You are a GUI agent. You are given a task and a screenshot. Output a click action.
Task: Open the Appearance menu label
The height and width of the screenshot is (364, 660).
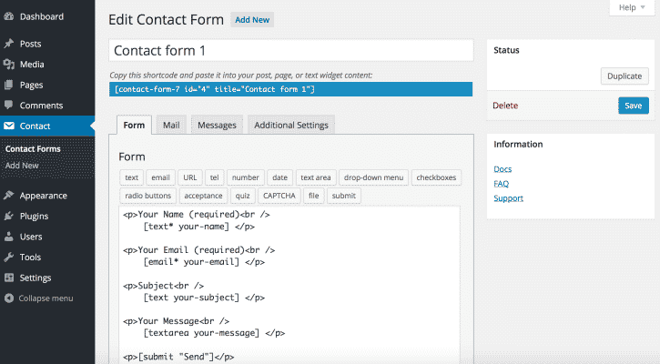[x=44, y=196]
